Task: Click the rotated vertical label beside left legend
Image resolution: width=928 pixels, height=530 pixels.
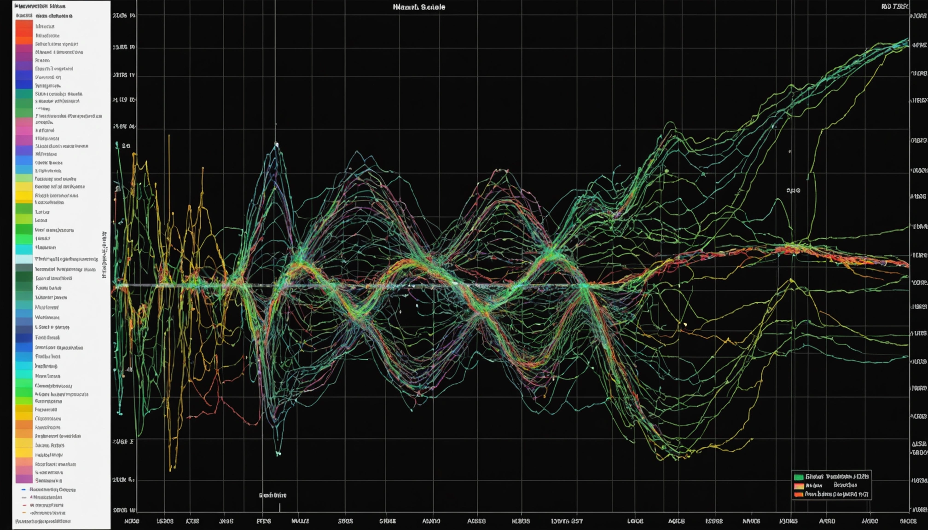Action: [104, 254]
